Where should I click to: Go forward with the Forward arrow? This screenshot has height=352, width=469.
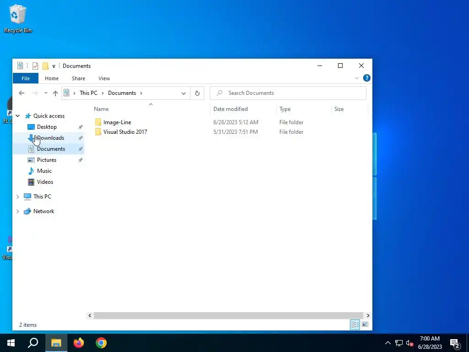[x=35, y=93]
